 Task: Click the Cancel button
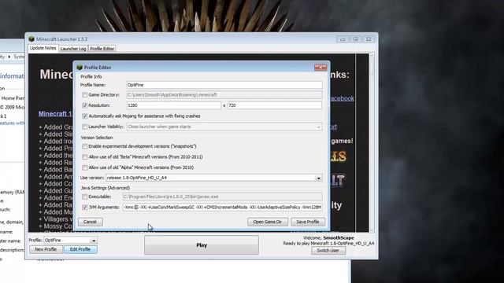[90, 222]
